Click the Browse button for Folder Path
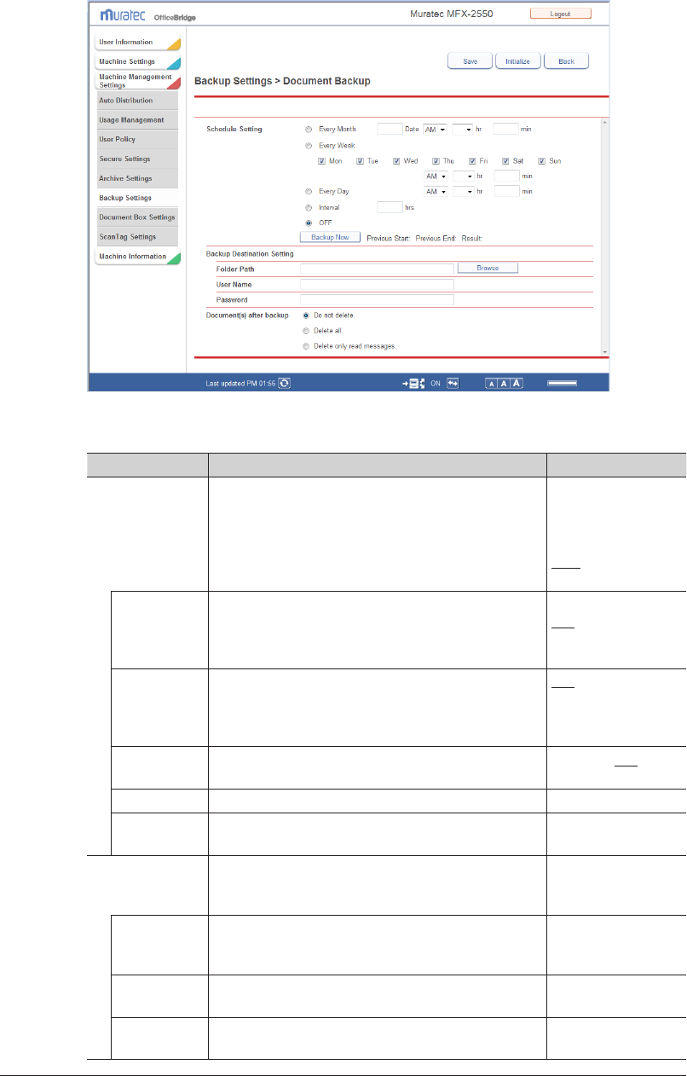 pyautogui.click(x=488, y=269)
